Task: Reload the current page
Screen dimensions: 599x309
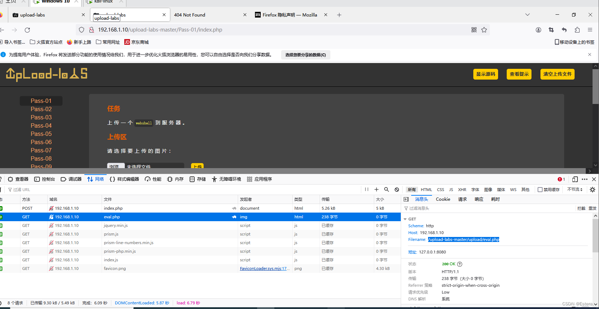Action: click(x=27, y=30)
